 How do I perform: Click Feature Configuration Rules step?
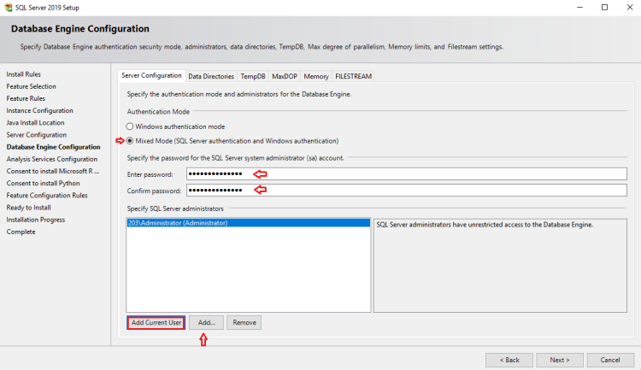coord(47,196)
